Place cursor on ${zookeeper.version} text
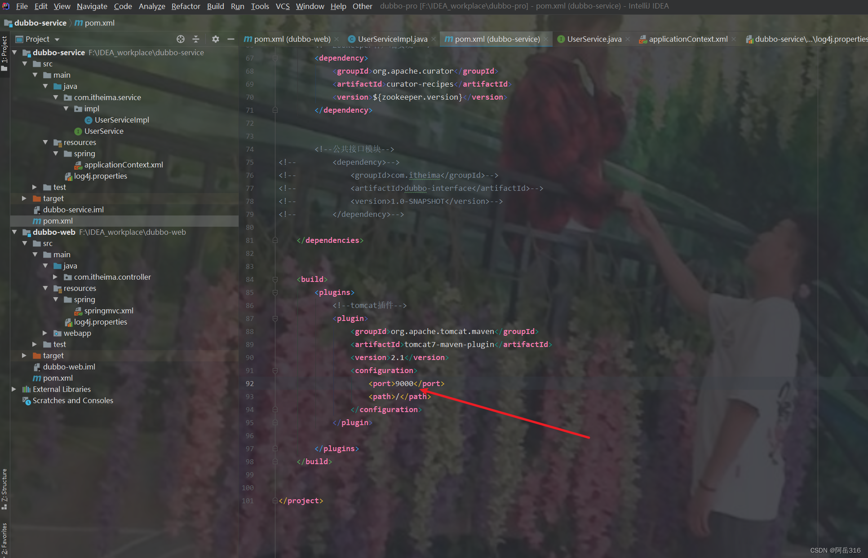This screenshot has height=558, width=868. click(417, 97)
